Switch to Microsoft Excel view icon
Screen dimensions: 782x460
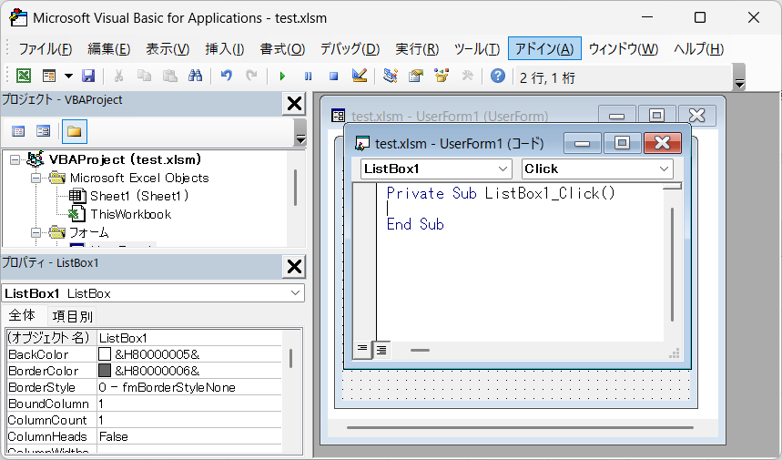(x=24, y=76)
